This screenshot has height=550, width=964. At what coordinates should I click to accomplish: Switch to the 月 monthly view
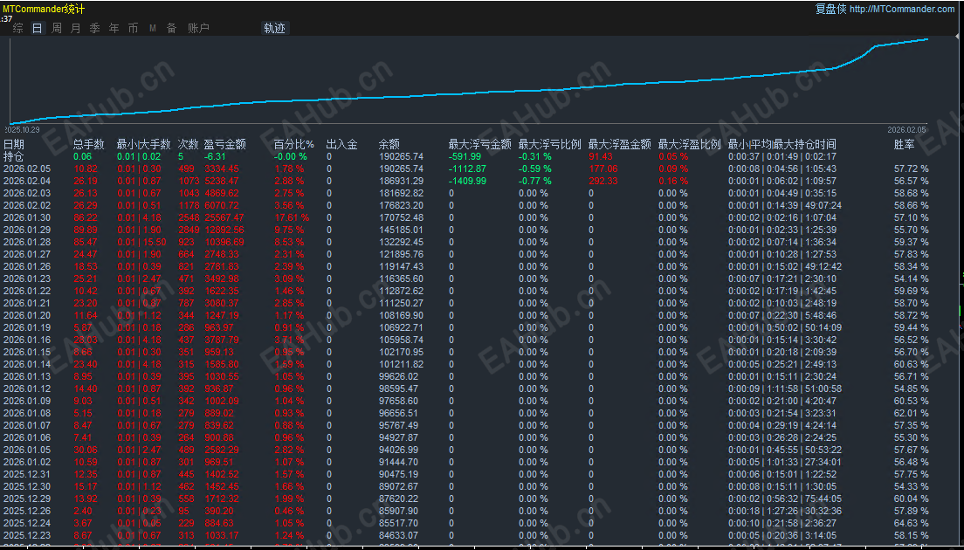(x=75, y=28)
